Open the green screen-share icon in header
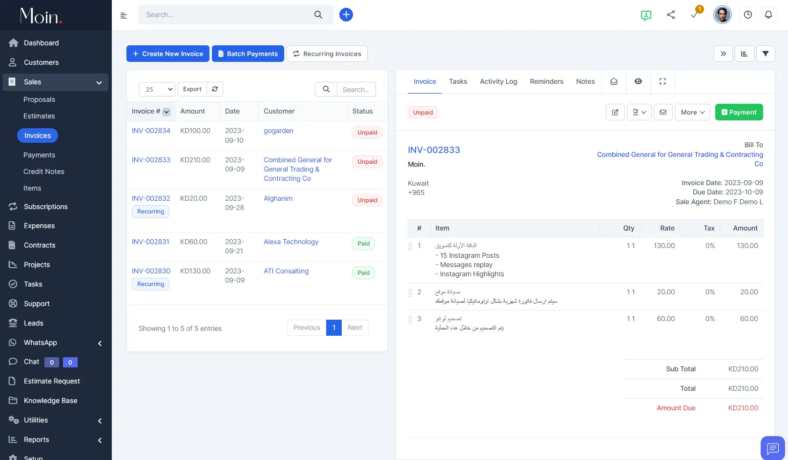This screenshot has width=788, height=460. pos(646,15)
